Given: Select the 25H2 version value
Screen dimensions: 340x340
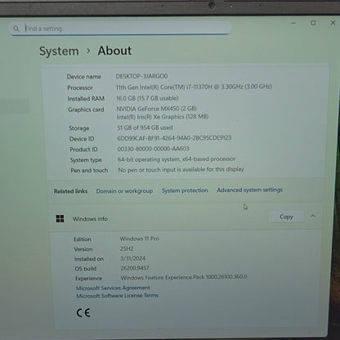Looking at the screenshot, I should click(127, 248).
